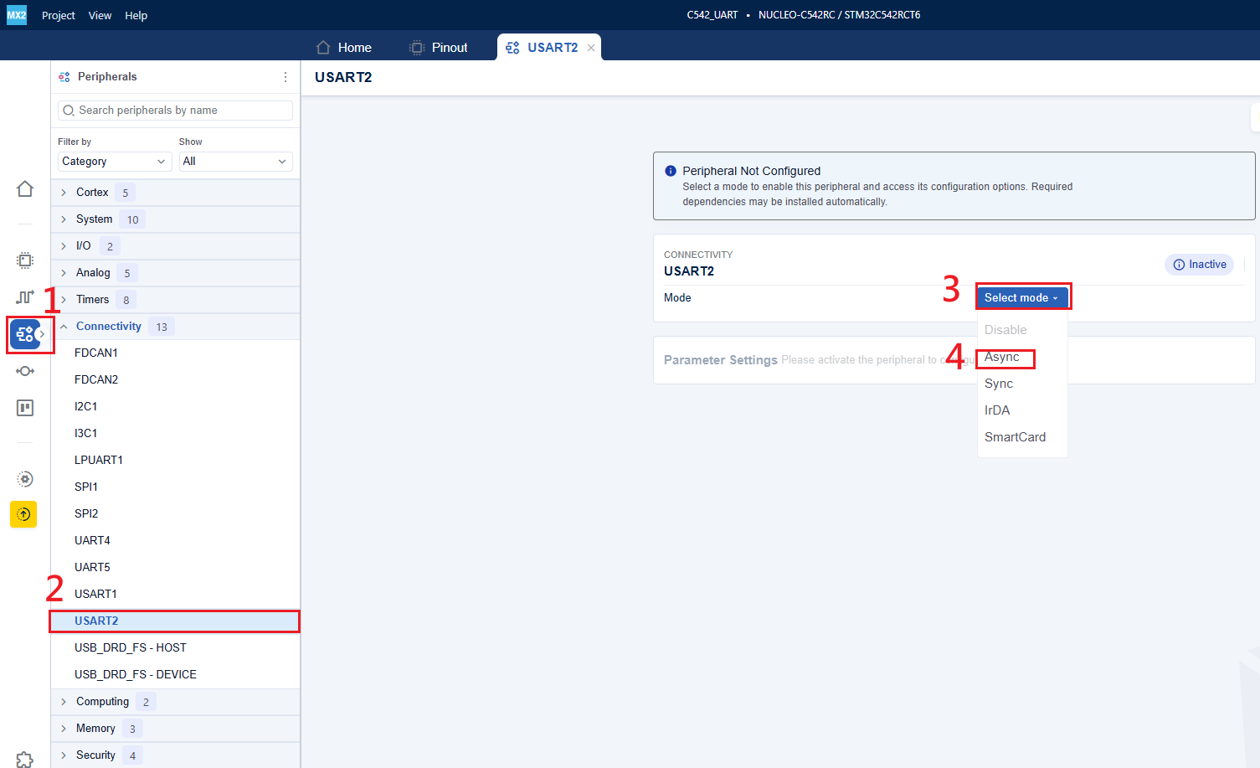Expand the Analog category
The height and width of the screenshot is (768, 1260).
click(175, 273)
